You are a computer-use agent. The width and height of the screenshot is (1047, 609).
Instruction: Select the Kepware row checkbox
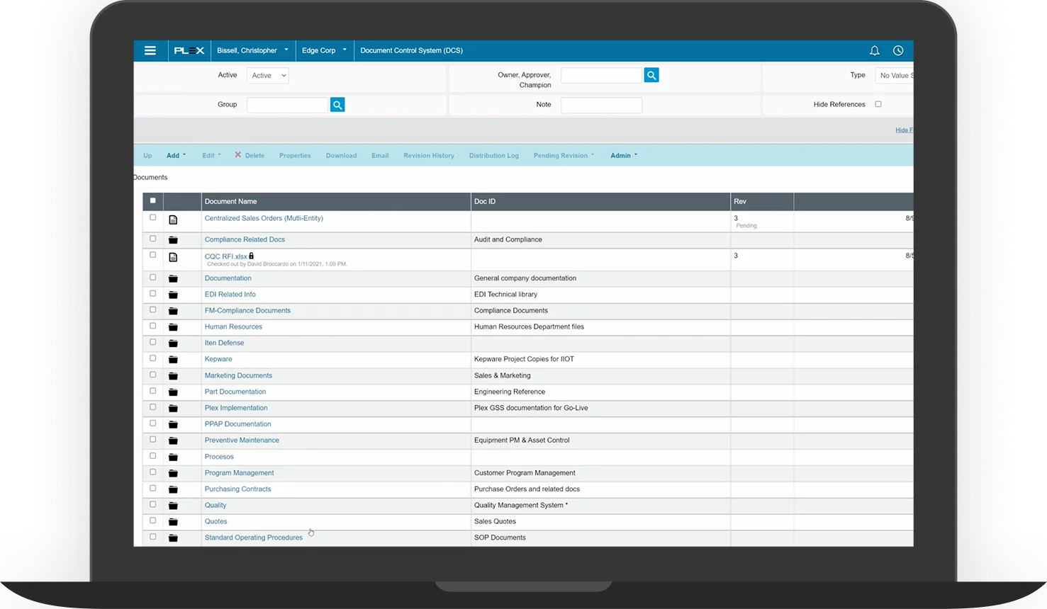pyautogui.click(x=152, y=358)
